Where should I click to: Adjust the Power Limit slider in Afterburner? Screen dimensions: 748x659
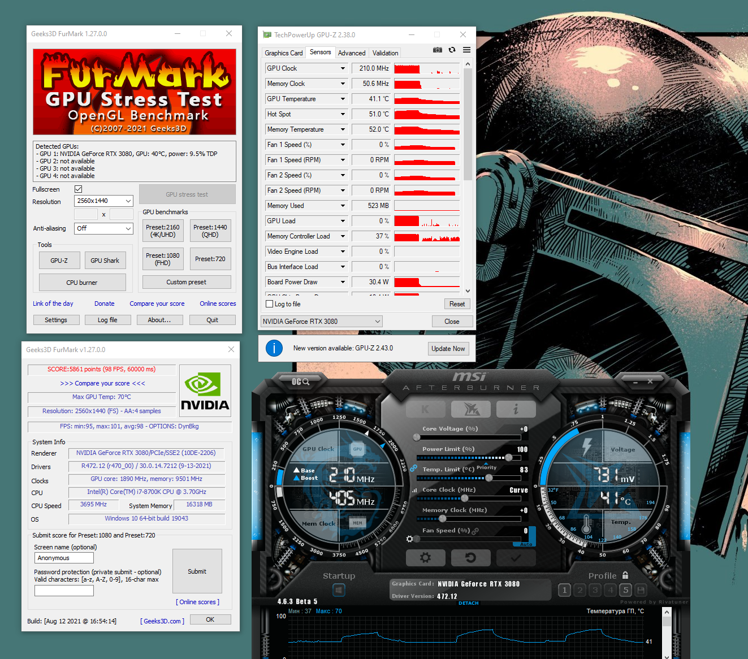click(469, 457)
